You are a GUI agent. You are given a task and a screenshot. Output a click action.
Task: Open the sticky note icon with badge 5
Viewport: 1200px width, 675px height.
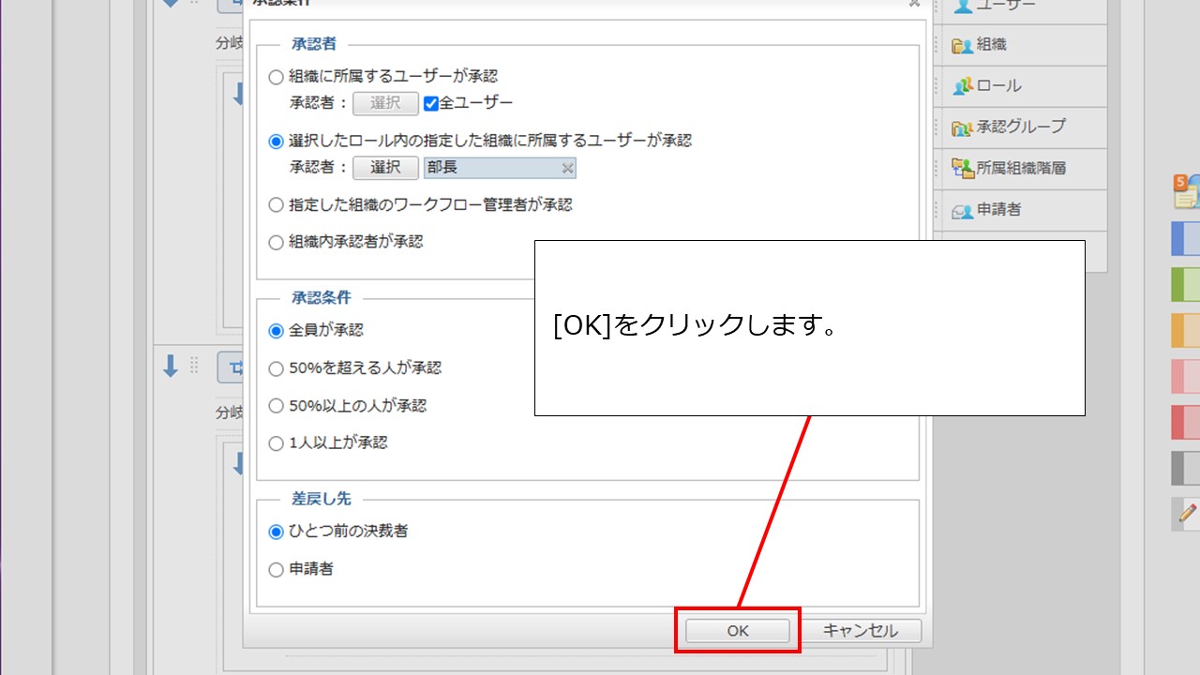point(1187,191)
